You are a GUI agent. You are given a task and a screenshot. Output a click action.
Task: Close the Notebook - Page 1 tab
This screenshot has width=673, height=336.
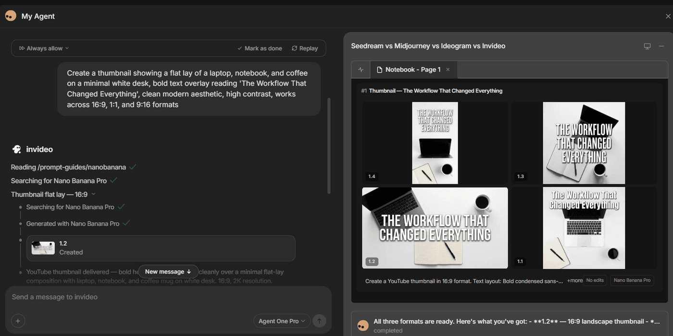click(448, 70)
